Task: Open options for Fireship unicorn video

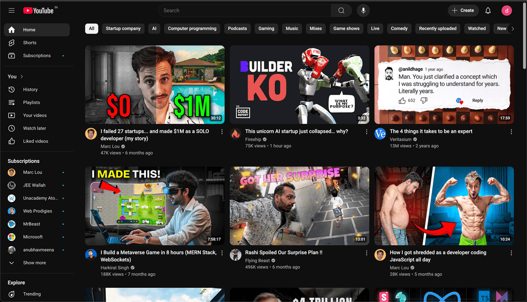Action: click(x=366, y=132)
